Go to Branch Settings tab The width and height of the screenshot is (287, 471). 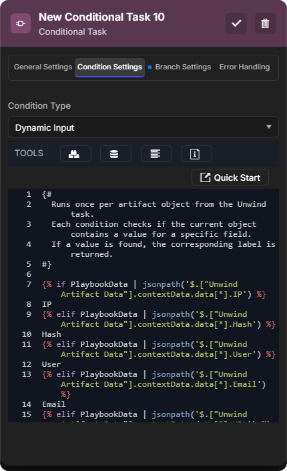pos(183,67)
